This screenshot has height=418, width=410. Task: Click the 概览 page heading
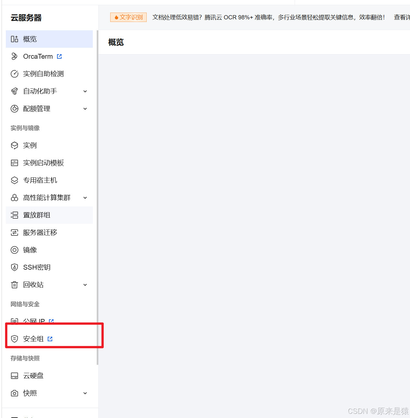coord(116,42)
